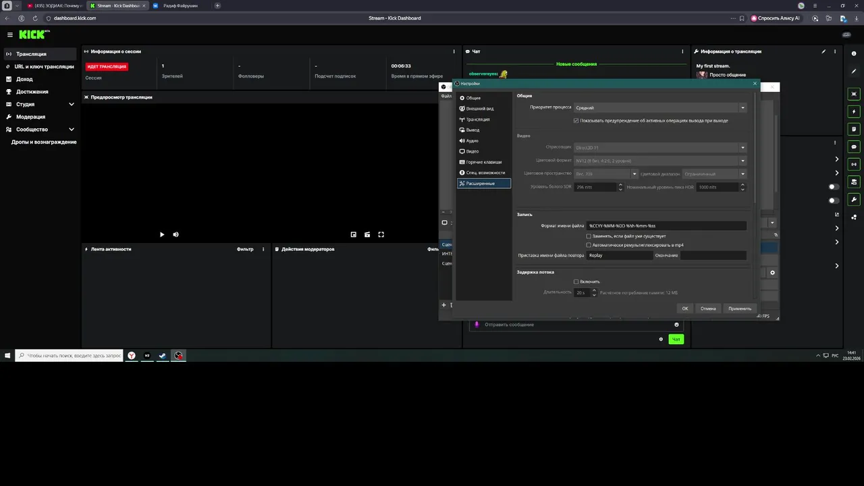Play the stream preview
The image size is (864, 486).
tap(162, 234)
